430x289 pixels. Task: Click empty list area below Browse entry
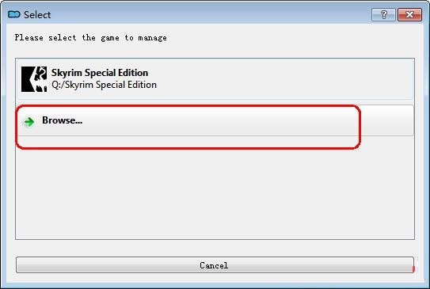click(x=215, y=193)
